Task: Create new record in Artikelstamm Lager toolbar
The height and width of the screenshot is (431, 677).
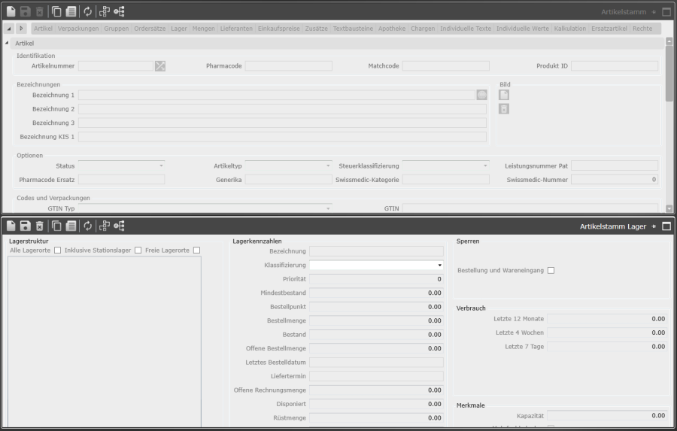Action: click(x=11, y=226)
